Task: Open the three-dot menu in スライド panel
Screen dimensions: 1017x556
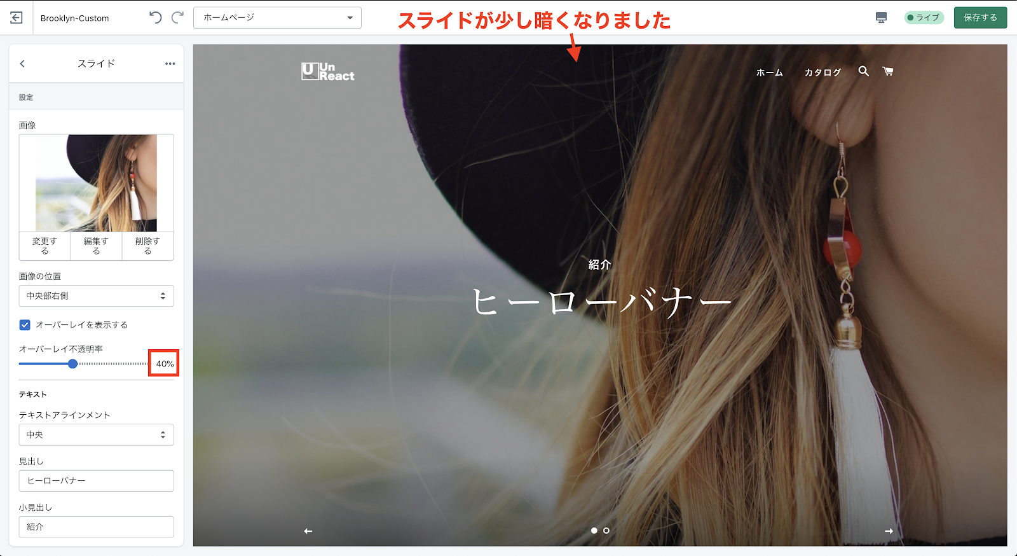Action: coord(170,64)
